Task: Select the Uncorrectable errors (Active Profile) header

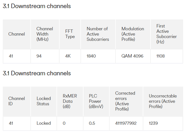Action: tap(163, 101)
